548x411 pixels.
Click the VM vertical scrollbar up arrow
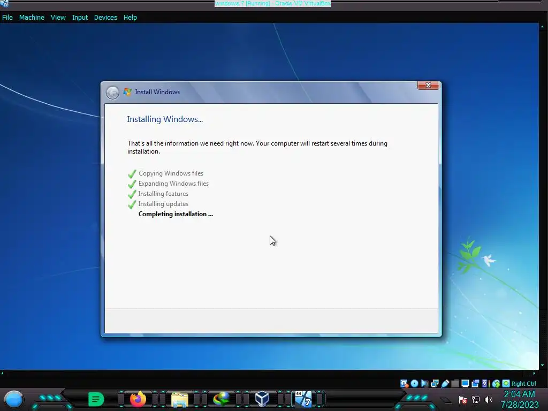(x=542, y=26)
